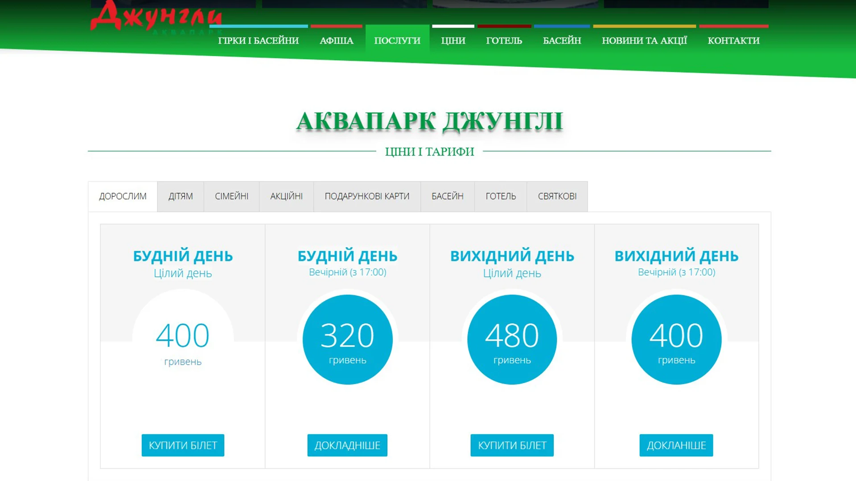
Task: Switch to the БАСЕЙН pricing tab
Action: (x=447, y=196)
